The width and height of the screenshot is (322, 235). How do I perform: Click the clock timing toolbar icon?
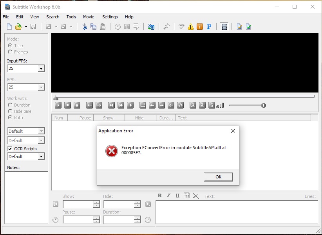[x=118, y=27]
